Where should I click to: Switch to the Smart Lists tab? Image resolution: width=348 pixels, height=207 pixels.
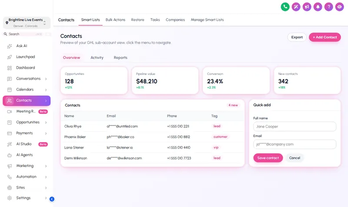click(90, 20)
